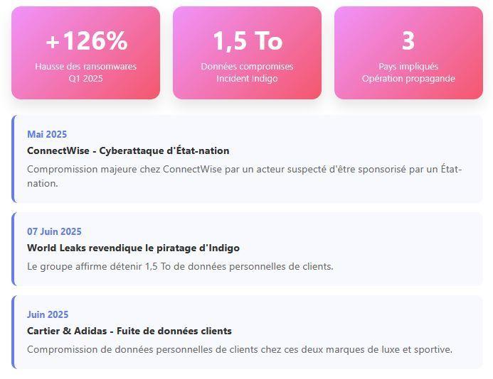Click the blue left border of ConnectWise entry
The width and height of the screenshot is (493, 379).
(13, 159)
